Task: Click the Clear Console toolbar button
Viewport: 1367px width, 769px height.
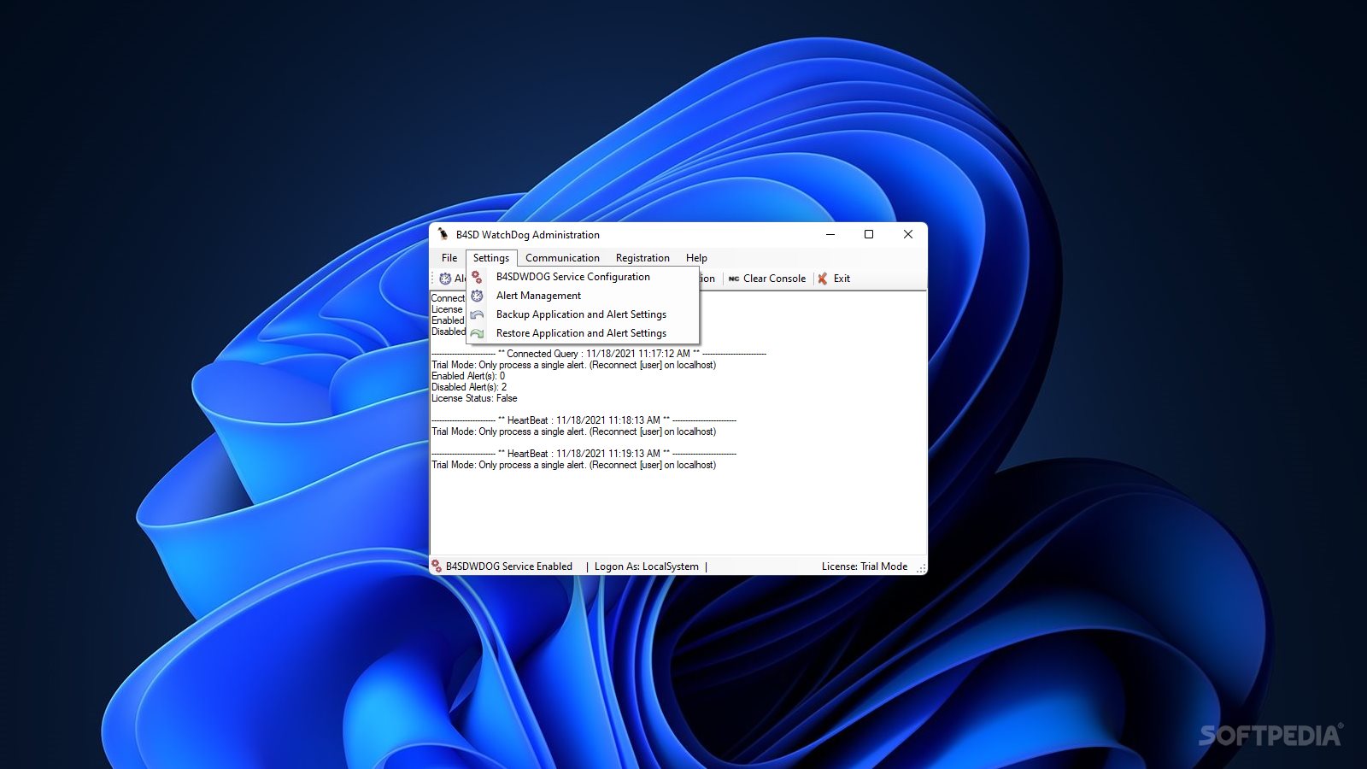Action: tap(767, 279)
